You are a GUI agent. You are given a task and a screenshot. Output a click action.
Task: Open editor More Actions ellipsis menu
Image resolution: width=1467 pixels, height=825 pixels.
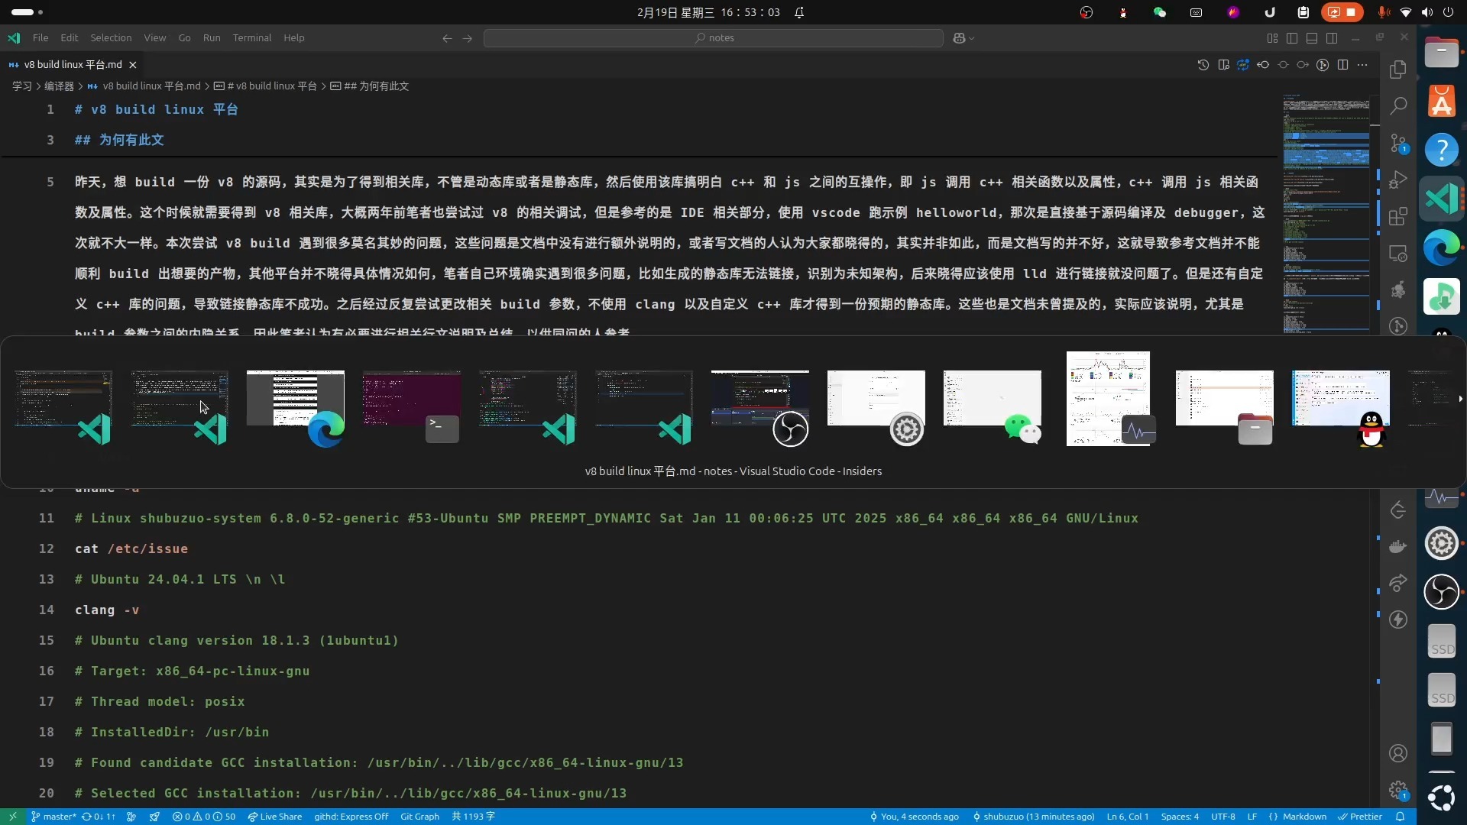[x=1362, y=65]
